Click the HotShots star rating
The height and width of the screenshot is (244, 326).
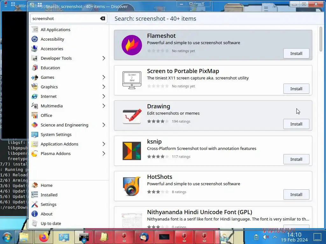click(x=158, y=192)
